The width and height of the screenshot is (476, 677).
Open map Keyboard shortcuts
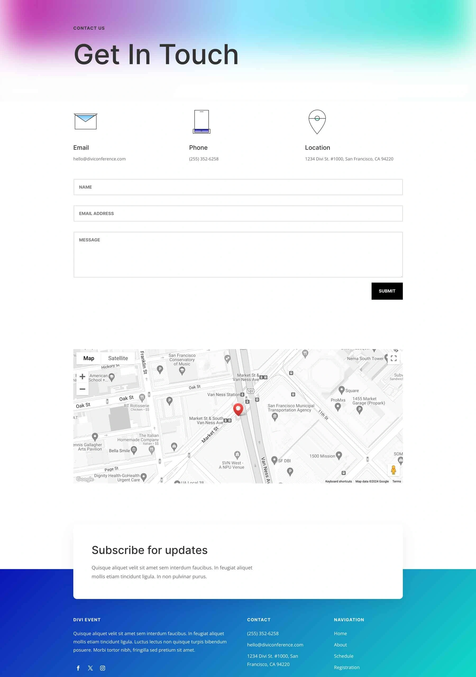coord(338,482)
